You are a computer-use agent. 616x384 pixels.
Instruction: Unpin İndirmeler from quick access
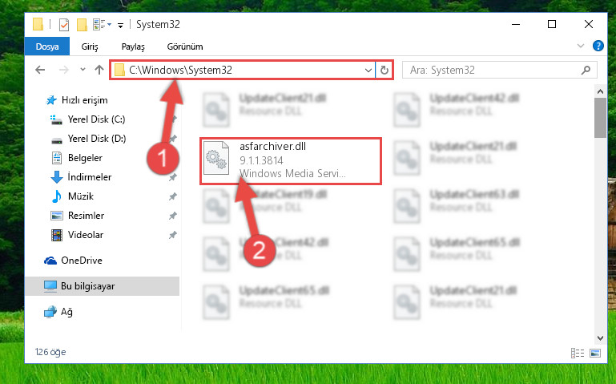tap(172, 177)
